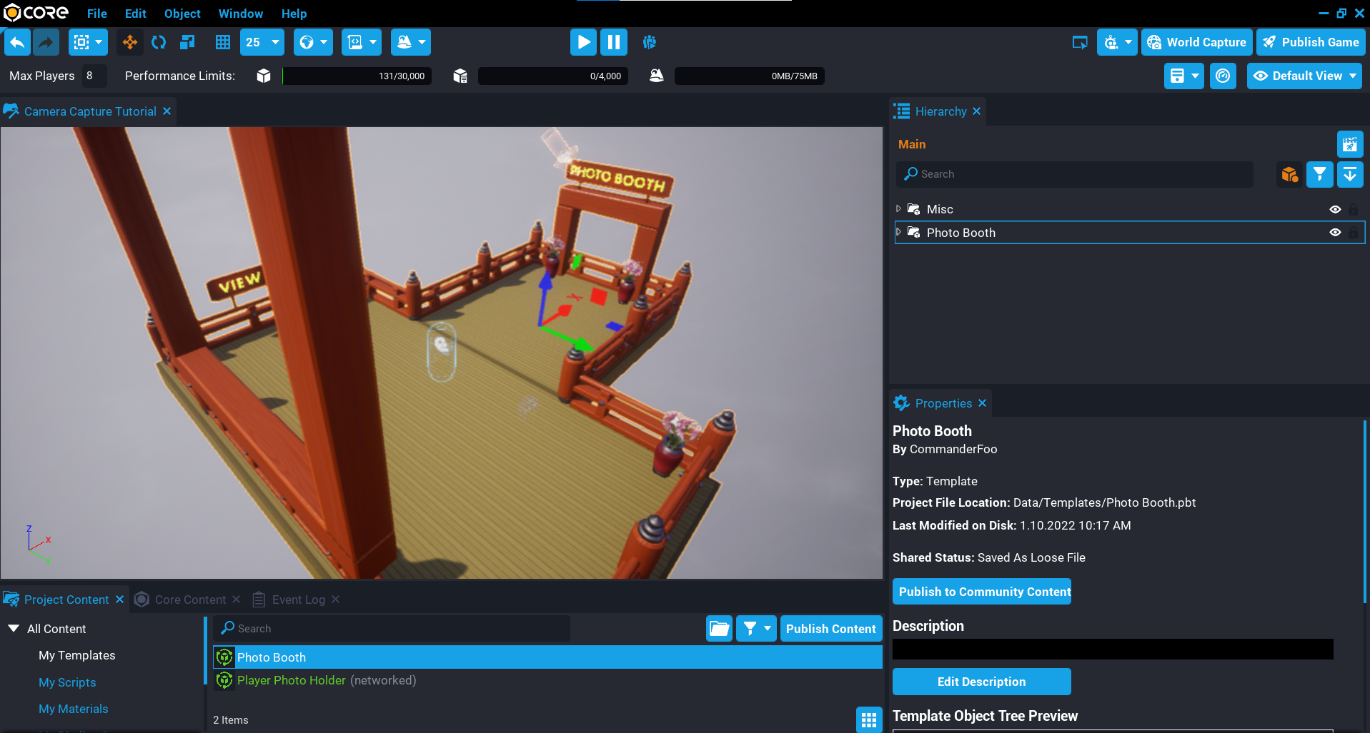This screenshot has width=1370, height=733.
Task: Toggle grid snapping icon
Action: pyautogui.click(x=223, y=42)
